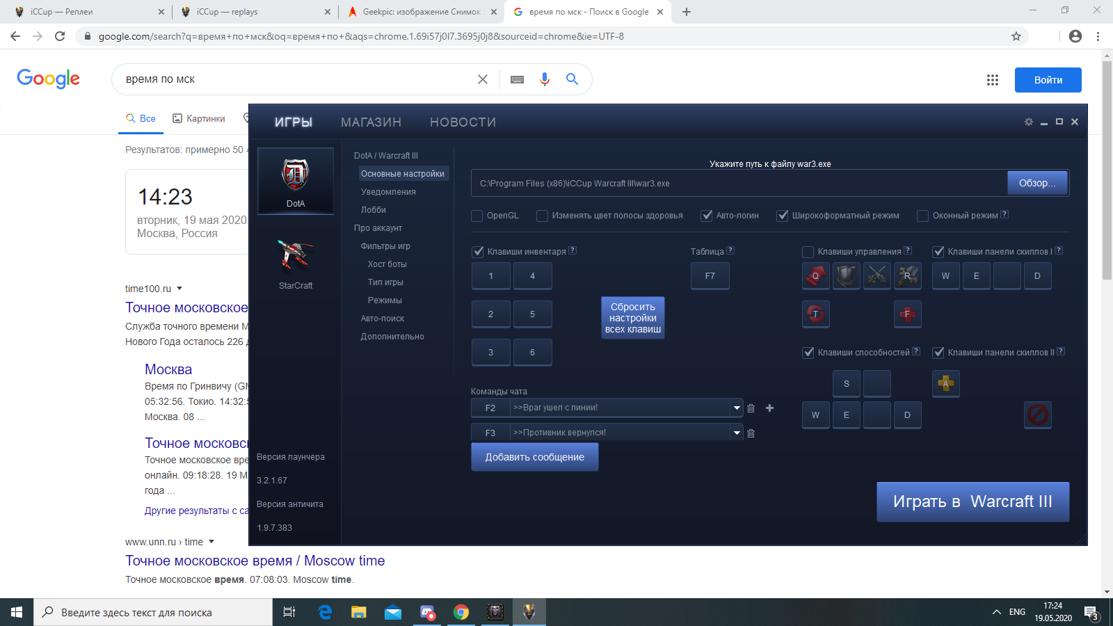Open Google on-screen keyboard icon

pyautogui.click(x=517, y=79)
